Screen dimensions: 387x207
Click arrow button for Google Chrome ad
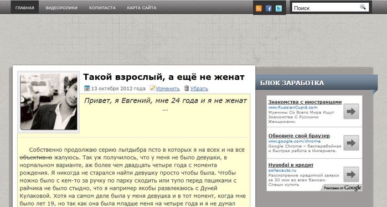(x=351, y=143)
